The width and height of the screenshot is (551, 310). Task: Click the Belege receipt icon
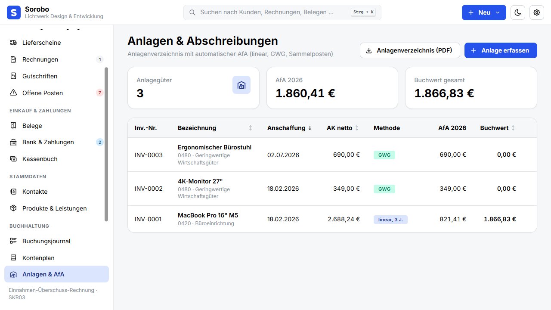13,126
